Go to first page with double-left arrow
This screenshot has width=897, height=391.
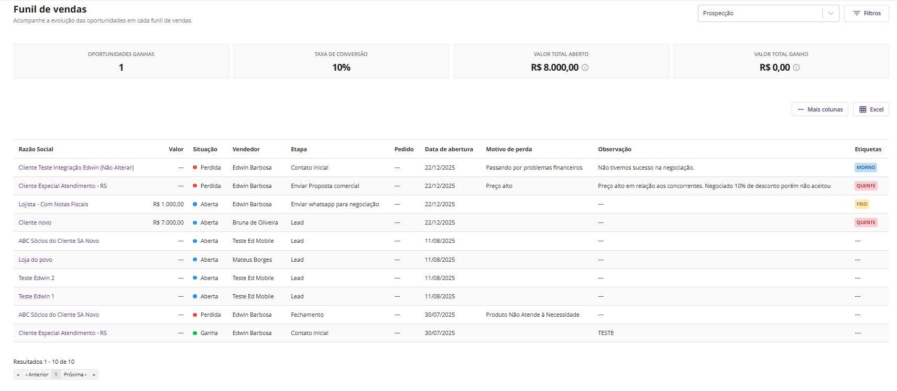click(18, 375)
